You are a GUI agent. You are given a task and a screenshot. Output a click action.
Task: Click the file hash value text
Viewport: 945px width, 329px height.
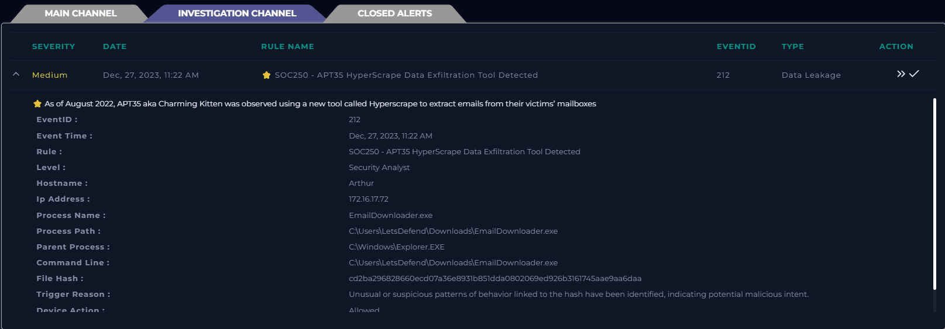click(x=494, y=278)
